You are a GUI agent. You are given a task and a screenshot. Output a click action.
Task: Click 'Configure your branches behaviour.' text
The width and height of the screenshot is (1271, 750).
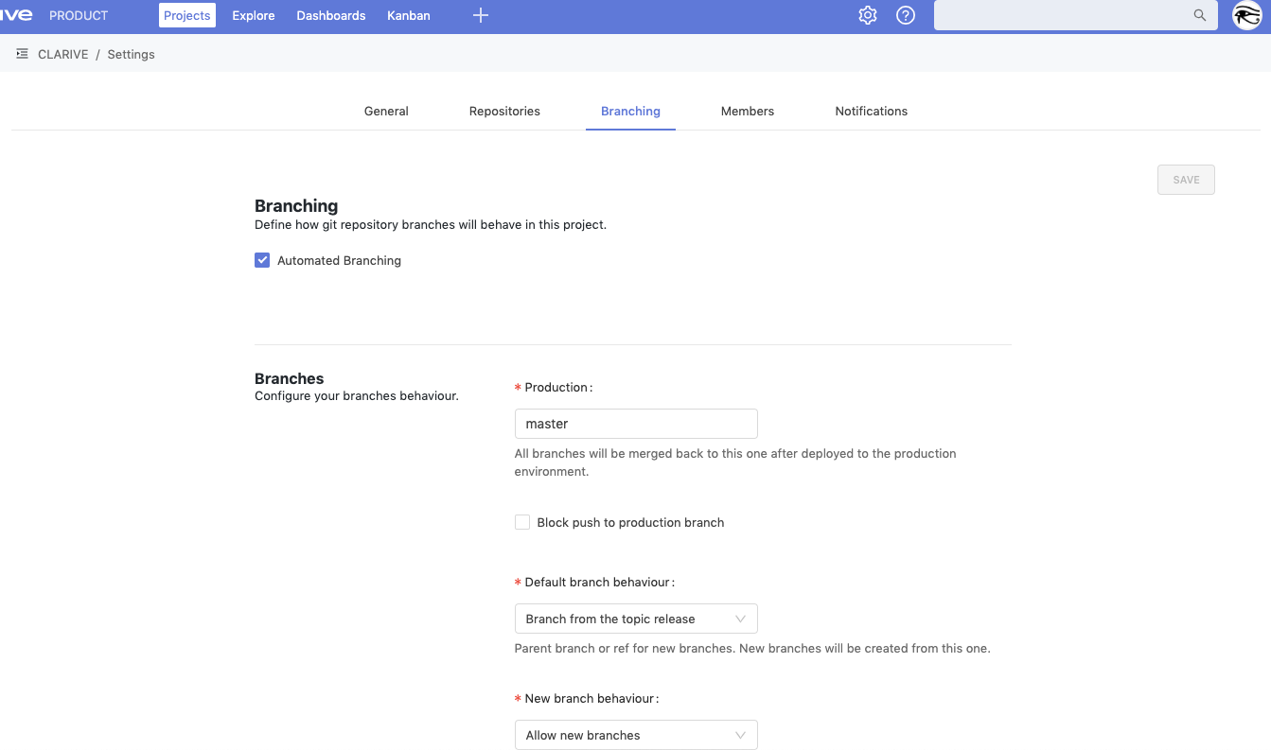(x=357, y=395)
